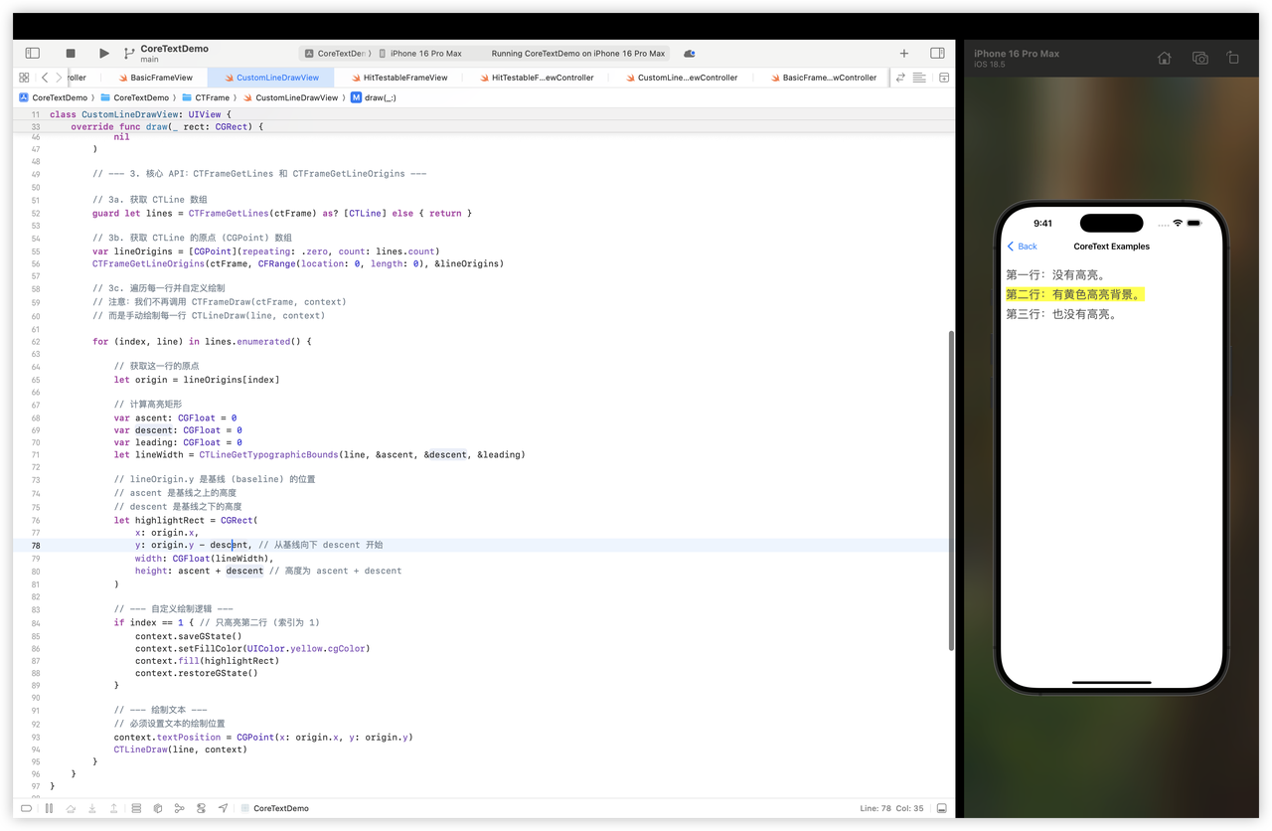Click the Step Into debug button
The width and height of the screenshot is (1272, 831).
(x=92, y=808)
